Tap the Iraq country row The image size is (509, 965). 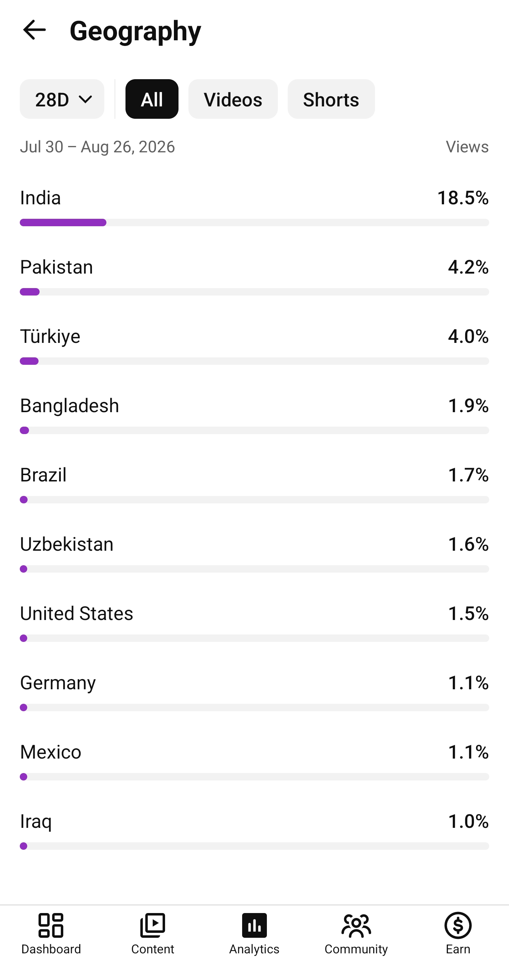pos(254,831)
